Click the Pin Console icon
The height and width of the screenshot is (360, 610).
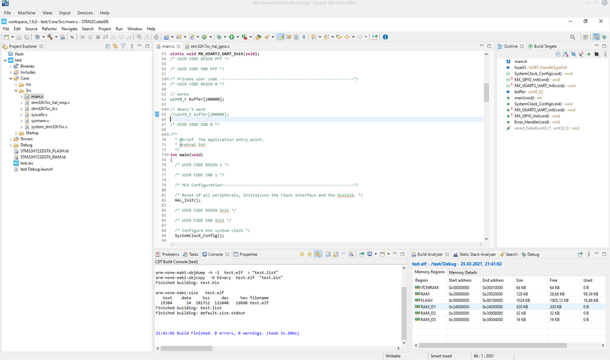pyautogui.click(x=362, y=254)
